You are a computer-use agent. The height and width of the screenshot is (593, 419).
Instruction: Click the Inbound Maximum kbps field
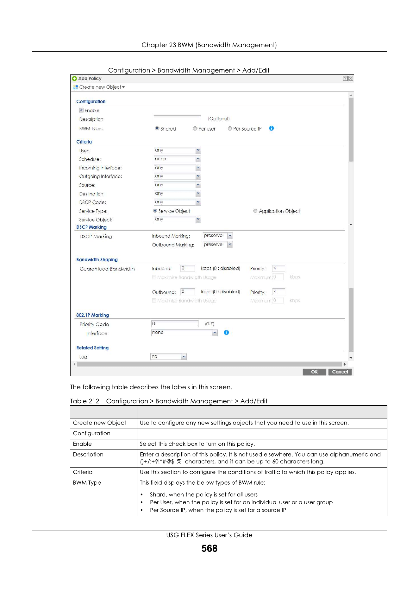[x=278, y=277]
